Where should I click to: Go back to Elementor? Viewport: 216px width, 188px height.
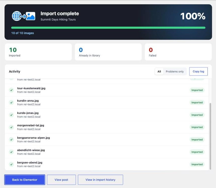[x=25, y=180]
